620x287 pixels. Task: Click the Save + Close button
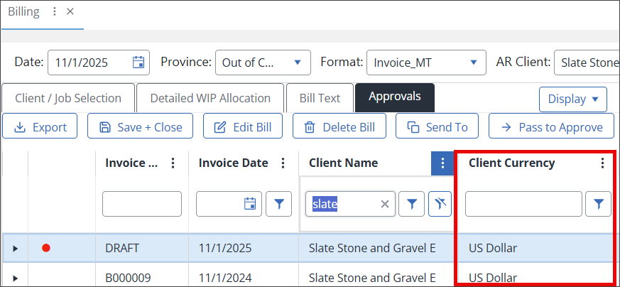coord(141,127)
